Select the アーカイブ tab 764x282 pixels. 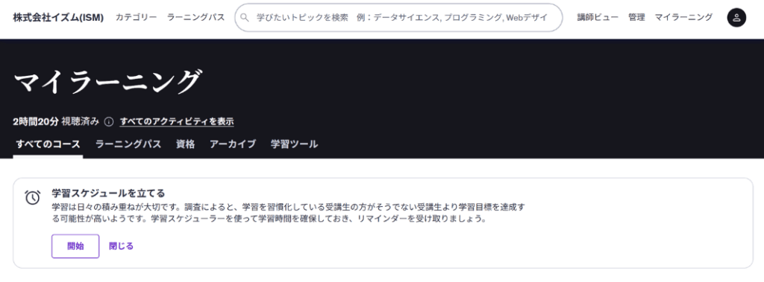(233, 144)
